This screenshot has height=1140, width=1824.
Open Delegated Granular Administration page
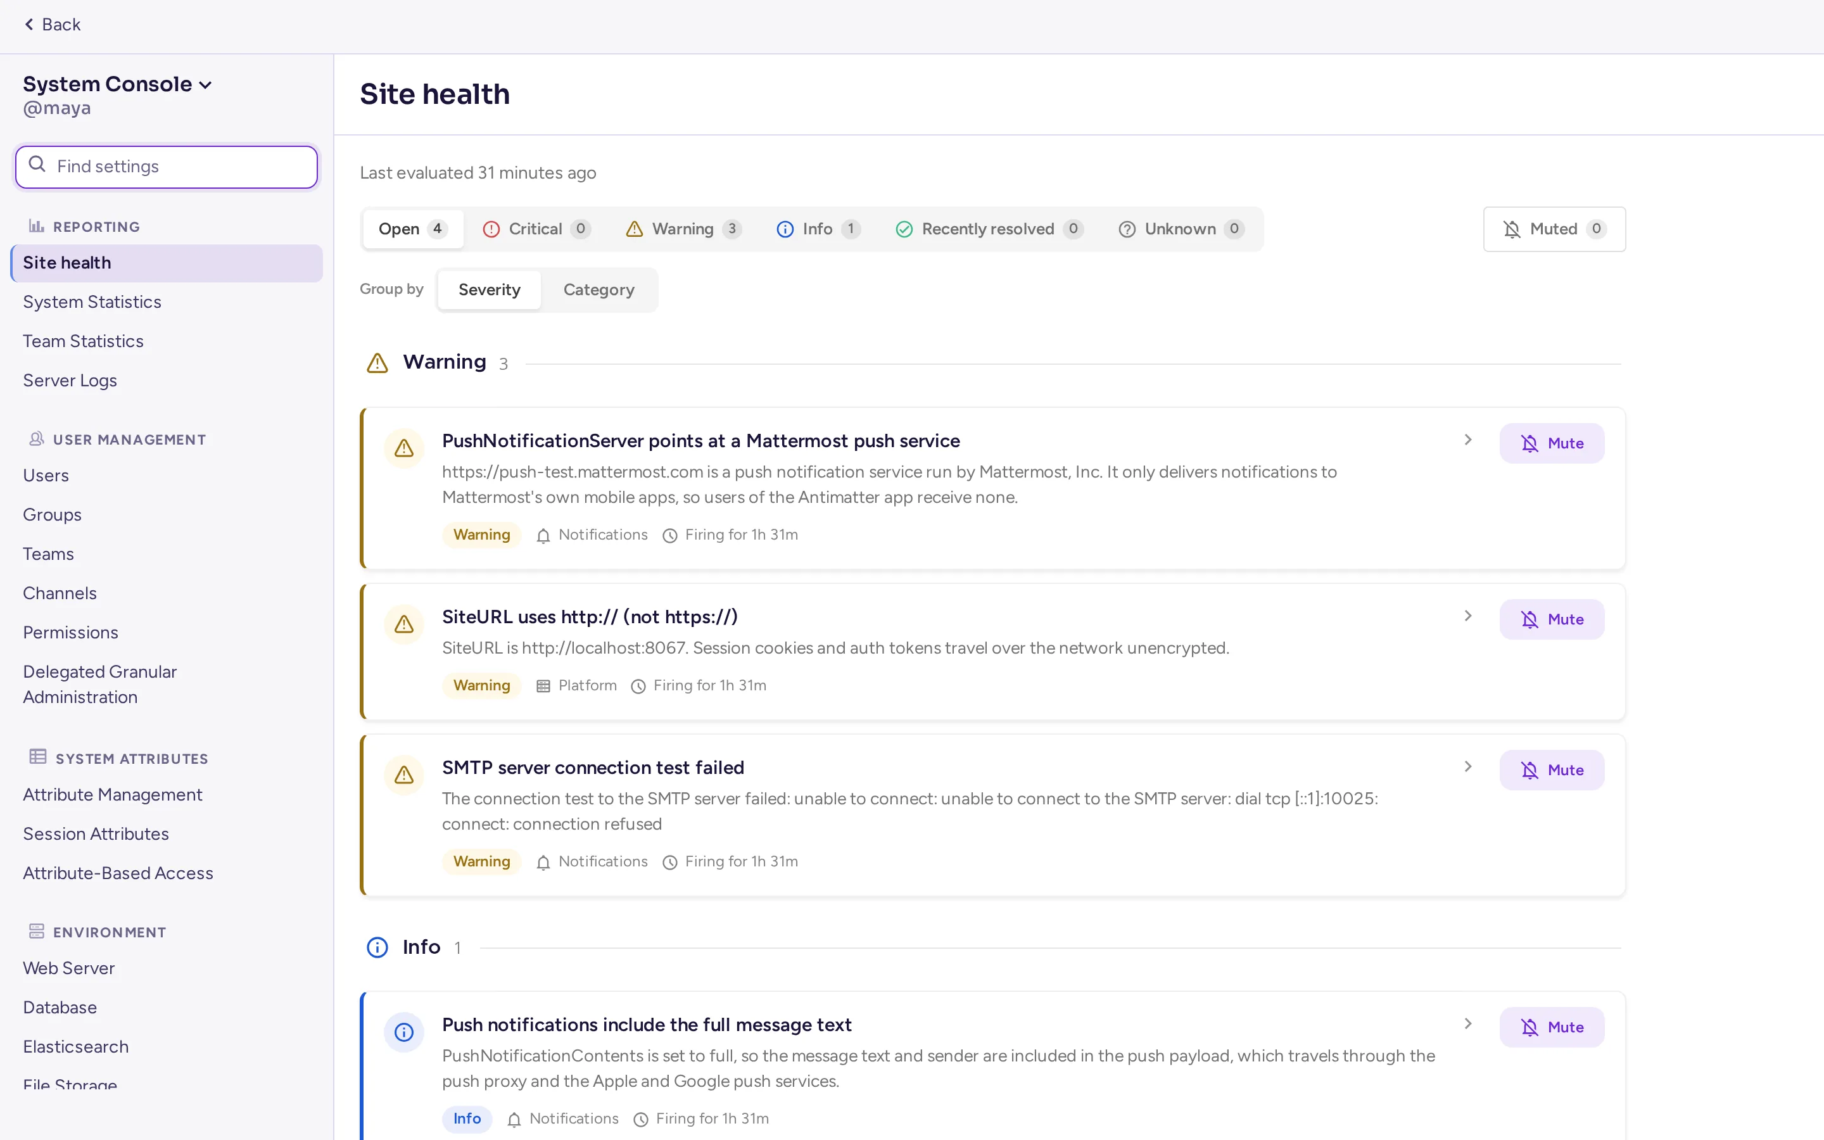pos(167,685)
